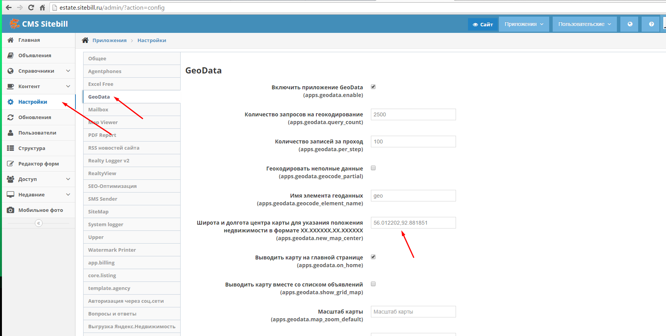The width and height of the screenshot is (666, 336).
Task: Open the Agentphones settings tab
Action: tap(132, 71)
